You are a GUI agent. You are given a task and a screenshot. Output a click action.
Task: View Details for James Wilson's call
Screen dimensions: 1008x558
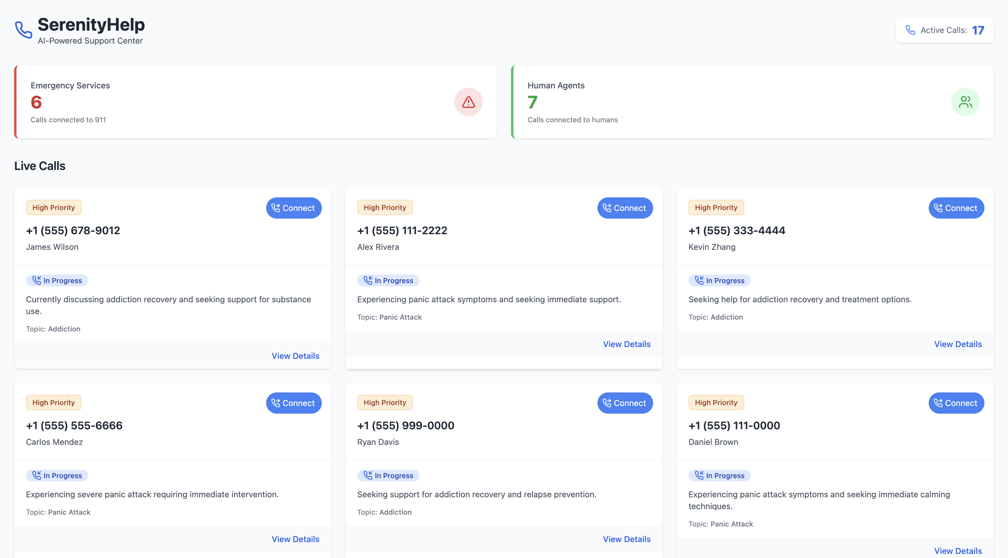tap(295, 356)
